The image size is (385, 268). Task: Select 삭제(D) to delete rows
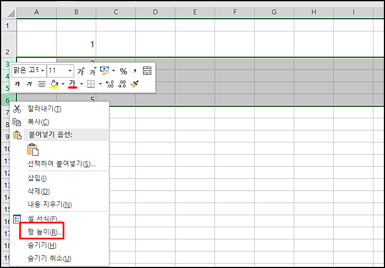point(59,191)
